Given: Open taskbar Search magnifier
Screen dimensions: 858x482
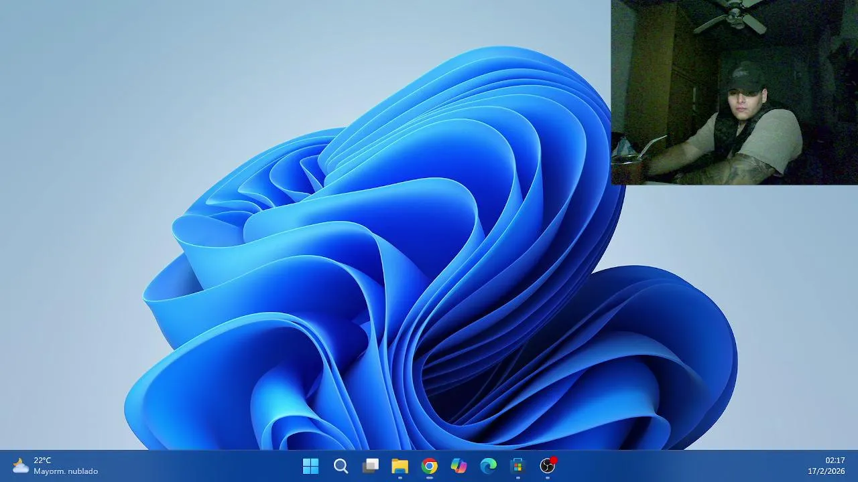Looking at the screenshot, I should [x=341, y=466].
